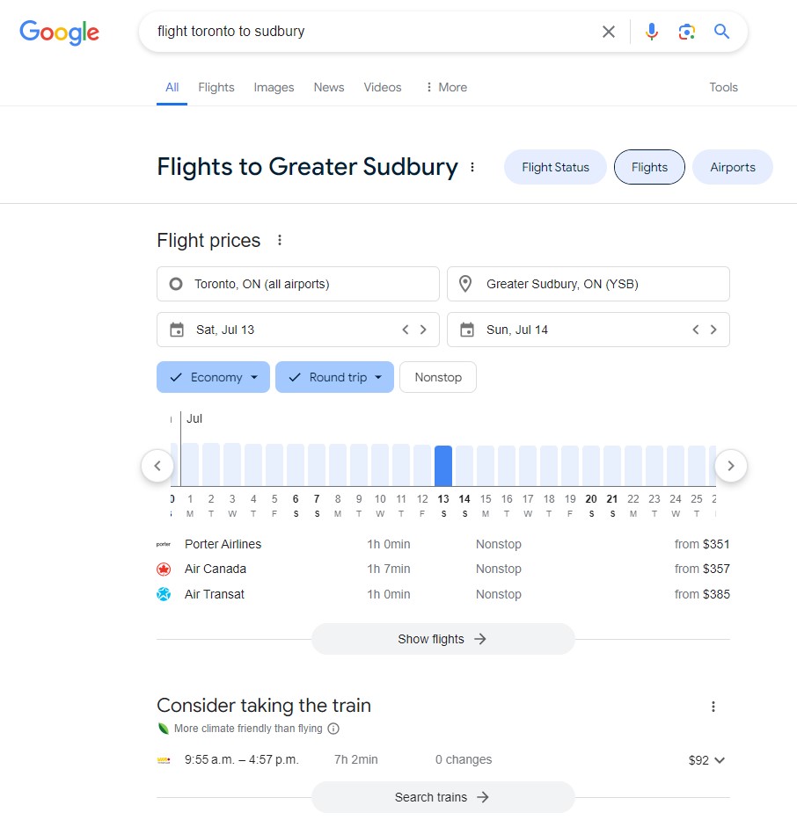
Task: Open three-dot menu next to Flight prices
Action: click(x=280, y=240)
